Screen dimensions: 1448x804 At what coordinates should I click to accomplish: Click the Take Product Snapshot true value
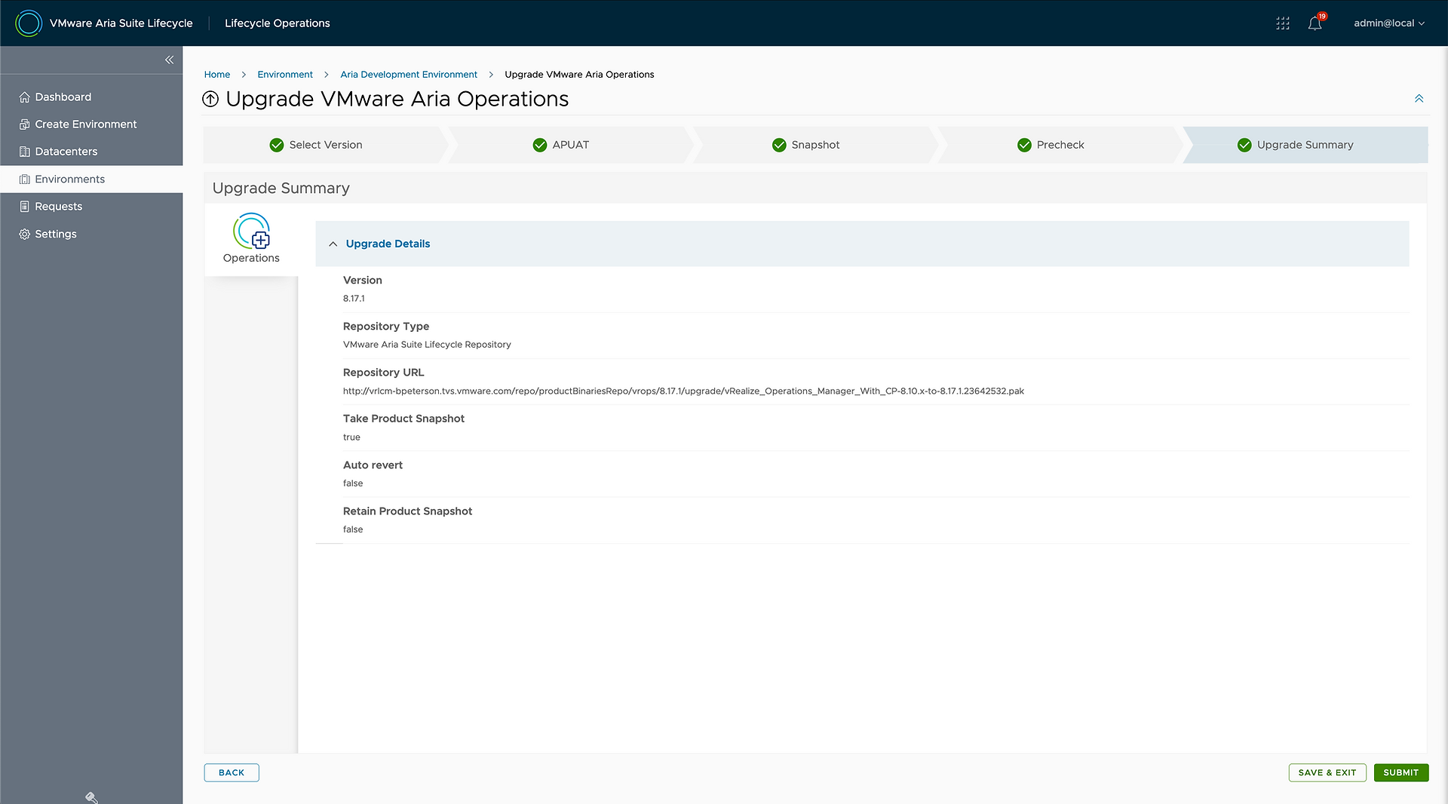point(351,437)
